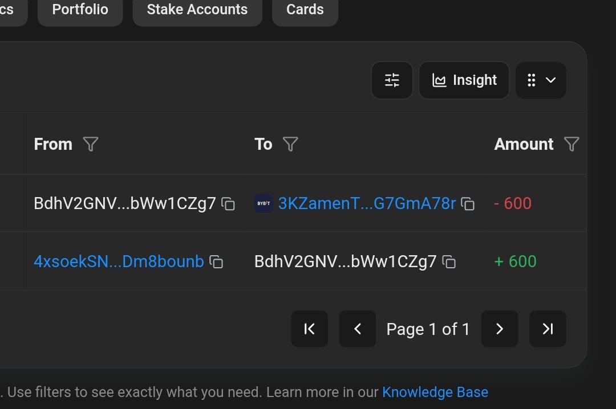Expand the grid view options dropdown
616x409 pixels.
pyautogui.click(x=541, y=80)
